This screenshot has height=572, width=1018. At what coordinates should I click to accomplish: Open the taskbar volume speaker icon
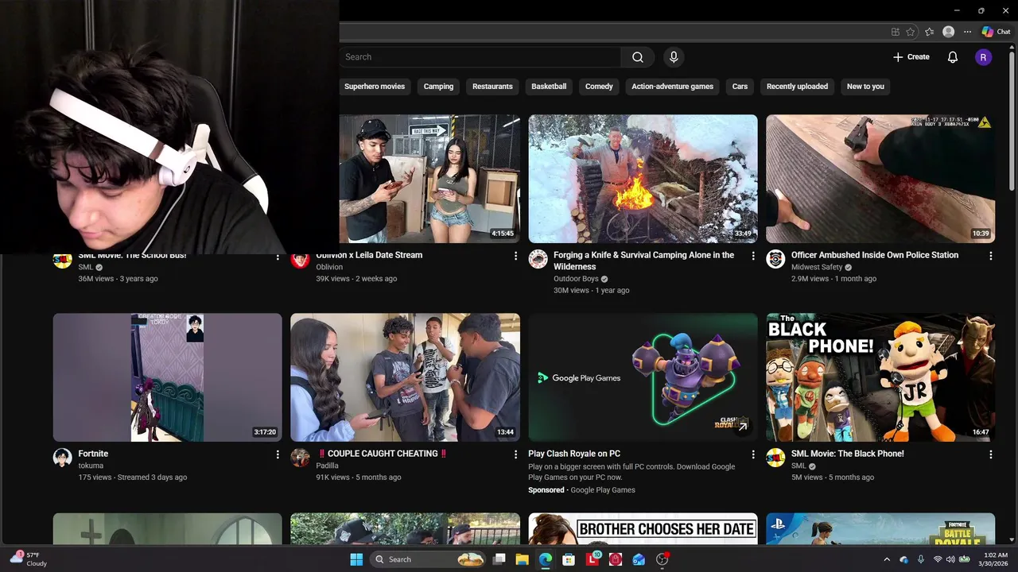click(950, 559)
